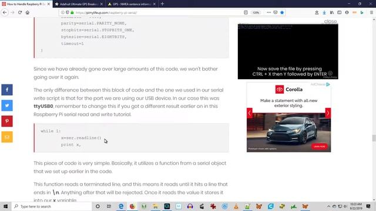Close the floating video player
This screenshot has height=211, width=376.
pos(330,21)
